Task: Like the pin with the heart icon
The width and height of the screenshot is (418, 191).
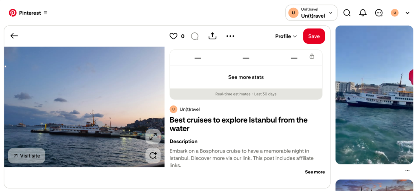Action: coord(173,36)
